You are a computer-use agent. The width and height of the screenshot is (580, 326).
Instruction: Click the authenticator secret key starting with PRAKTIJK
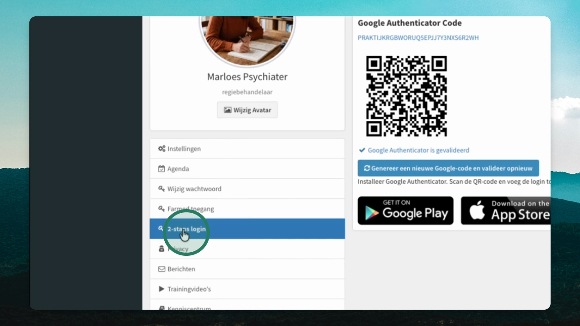(x=418, y=38)
